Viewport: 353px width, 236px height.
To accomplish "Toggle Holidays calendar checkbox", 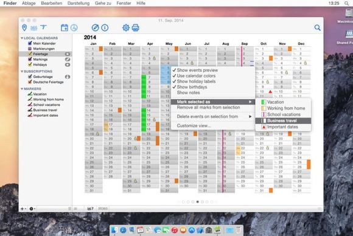I will tap(30, 64).
